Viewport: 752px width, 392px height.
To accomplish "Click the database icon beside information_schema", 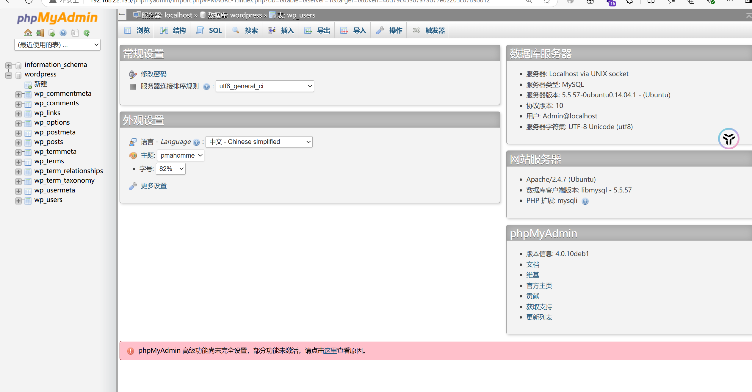I will (18, 65).
